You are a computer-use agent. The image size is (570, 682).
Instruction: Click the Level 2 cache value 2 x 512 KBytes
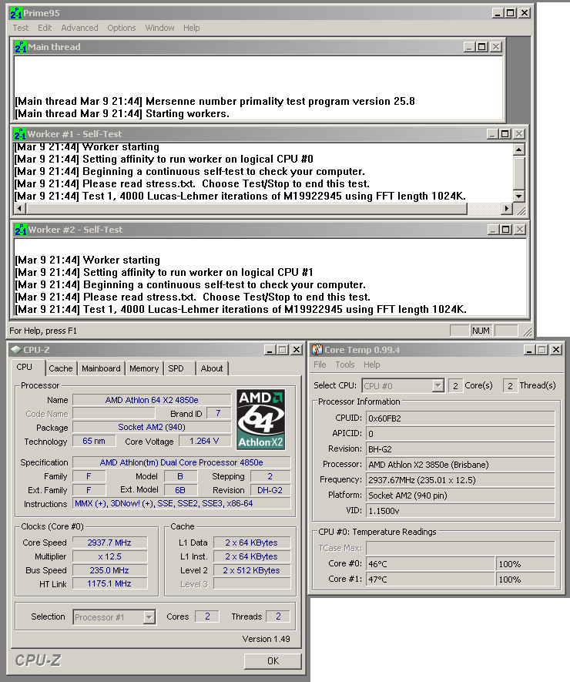(252, 570)
